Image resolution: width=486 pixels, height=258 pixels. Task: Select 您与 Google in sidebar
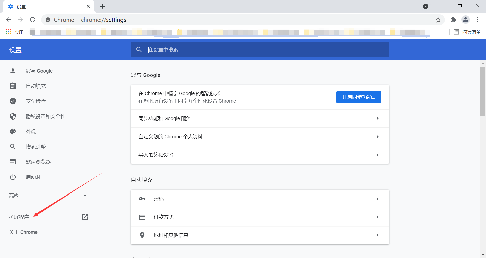(x=39, y=71)
